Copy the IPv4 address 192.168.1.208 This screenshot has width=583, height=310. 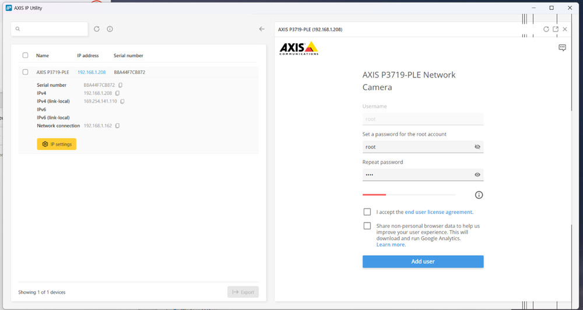pos(118,93)
